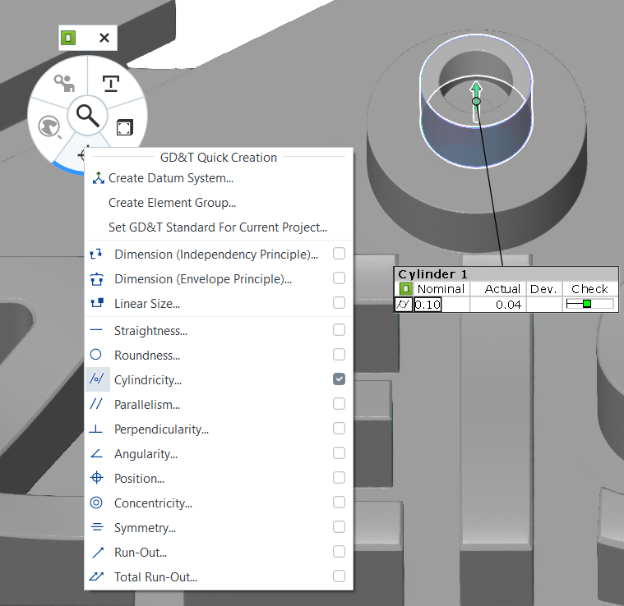Open the Symmetry... option text

145,528
